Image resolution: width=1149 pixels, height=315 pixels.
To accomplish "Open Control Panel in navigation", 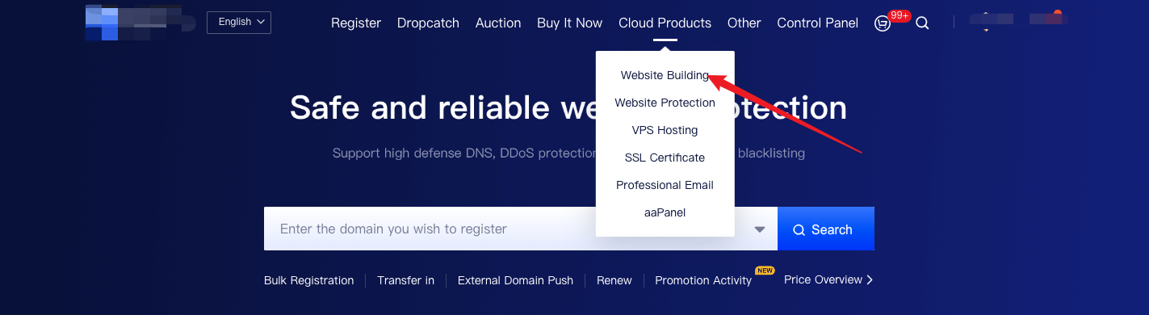I will point(817,23).
